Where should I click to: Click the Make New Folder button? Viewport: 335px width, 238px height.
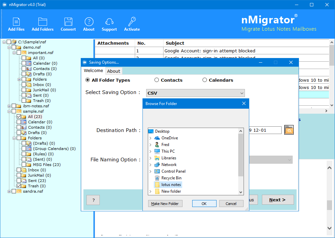pos(165,204)
